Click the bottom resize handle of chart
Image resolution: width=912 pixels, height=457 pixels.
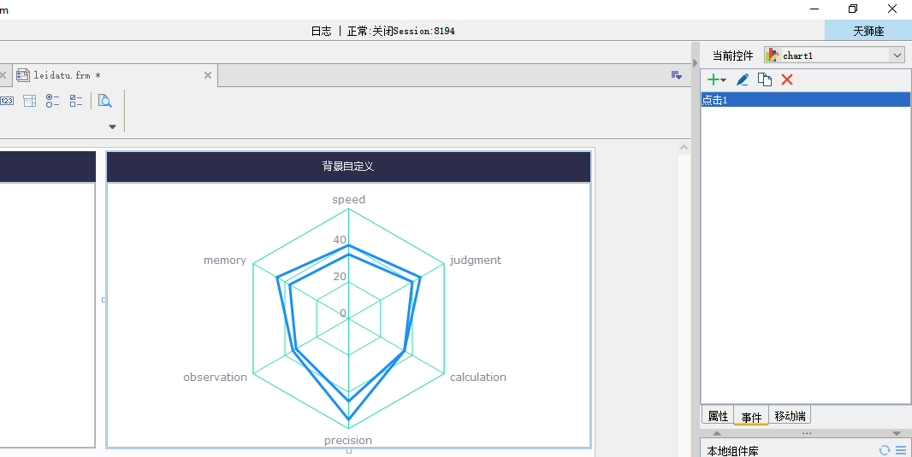(348, 451)
